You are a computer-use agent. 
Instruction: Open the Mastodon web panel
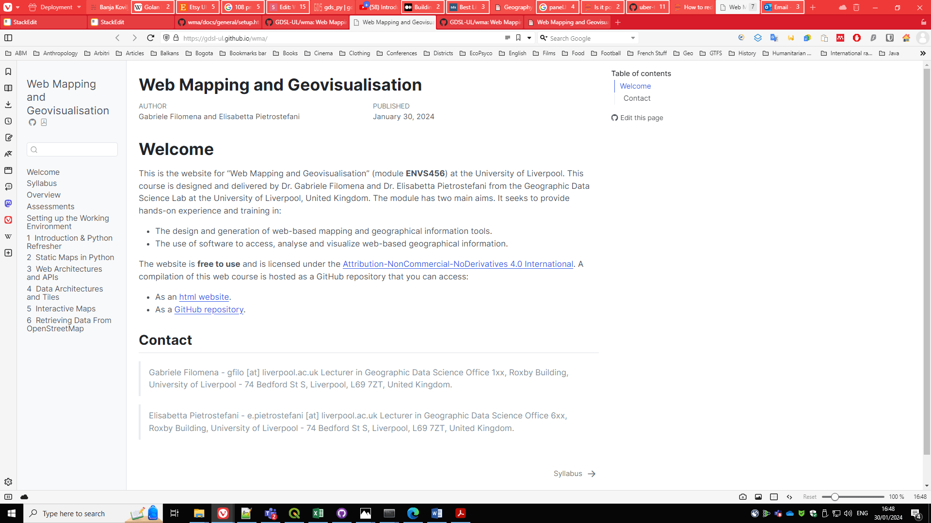click(x=8, y=203)
